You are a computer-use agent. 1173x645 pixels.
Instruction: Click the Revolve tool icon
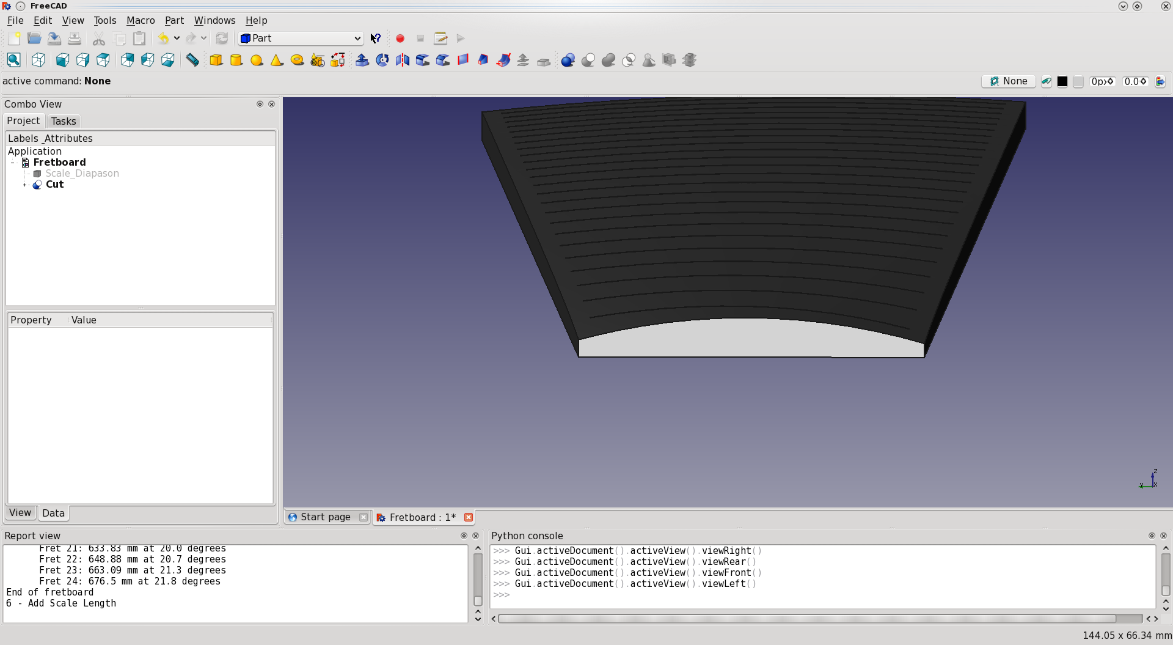tap(382, 60)
